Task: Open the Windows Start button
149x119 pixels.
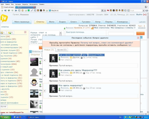Action: click(6, 117)
